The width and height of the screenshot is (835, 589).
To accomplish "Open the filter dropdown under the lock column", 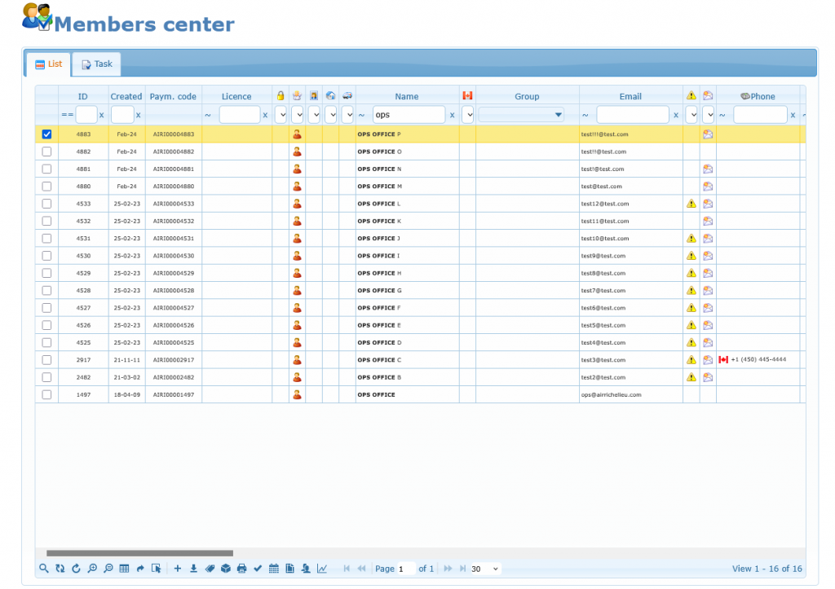I will 281,115.
